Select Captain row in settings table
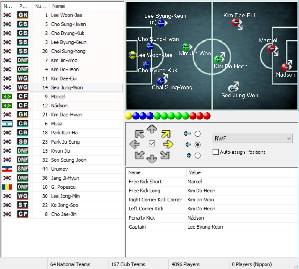 (212, 227)
